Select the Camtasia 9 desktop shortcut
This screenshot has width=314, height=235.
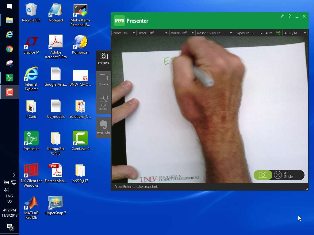coord(80,141)
